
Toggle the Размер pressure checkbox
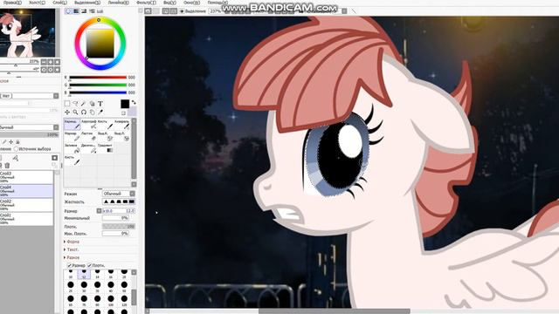pos(70,265)
